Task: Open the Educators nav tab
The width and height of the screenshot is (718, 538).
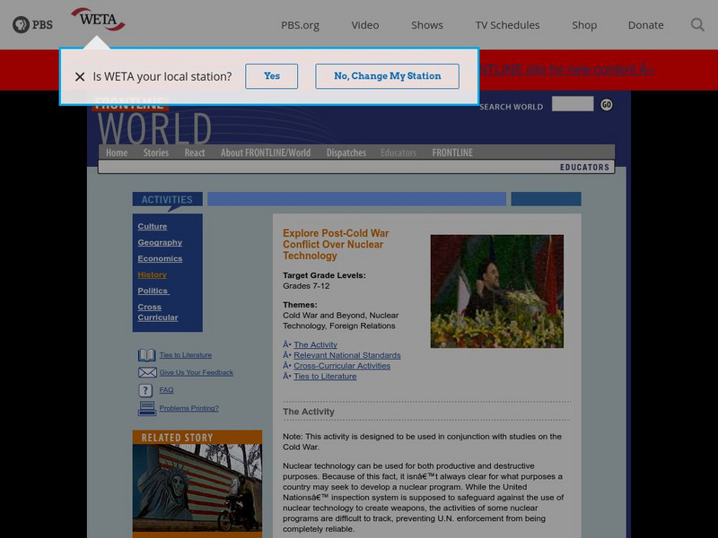Action: tap(398, 152)
